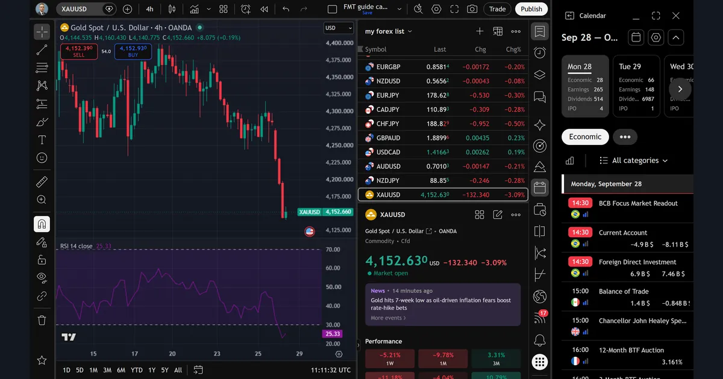
Task: Toggle magnet mode on left toolbar
Action: 42,224
